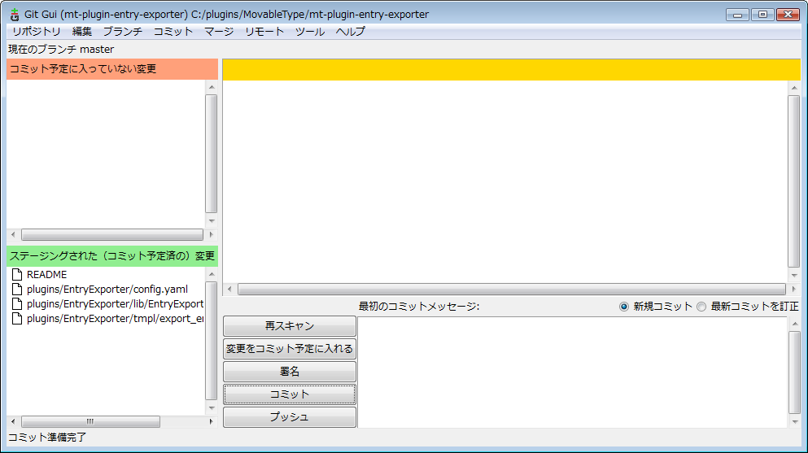Open the ヘルプ menu
Screen dimensions: 808x453
tap(351, 32)
